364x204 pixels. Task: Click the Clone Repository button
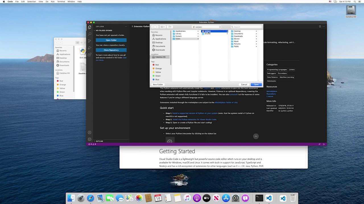click(111, 50)
